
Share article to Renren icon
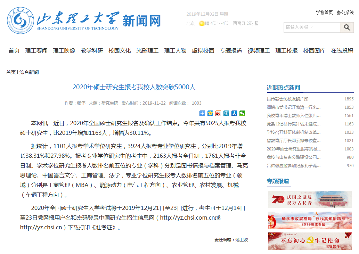click(x=234, y=113)
